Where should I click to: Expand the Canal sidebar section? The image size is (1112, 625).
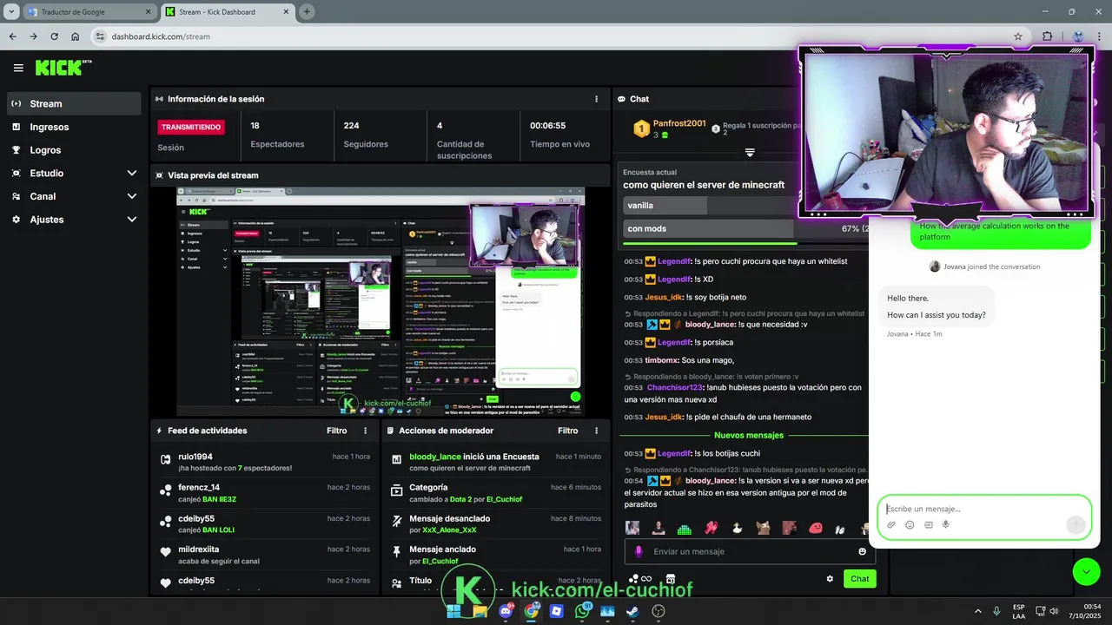pos(74,196)
